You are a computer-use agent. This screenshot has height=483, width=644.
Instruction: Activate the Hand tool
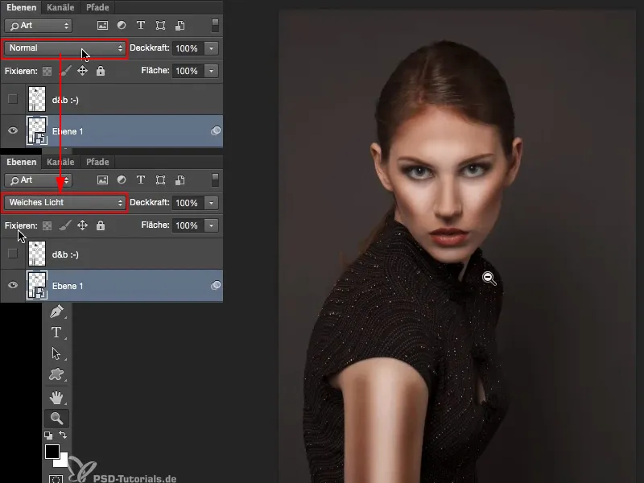point(56,397)
